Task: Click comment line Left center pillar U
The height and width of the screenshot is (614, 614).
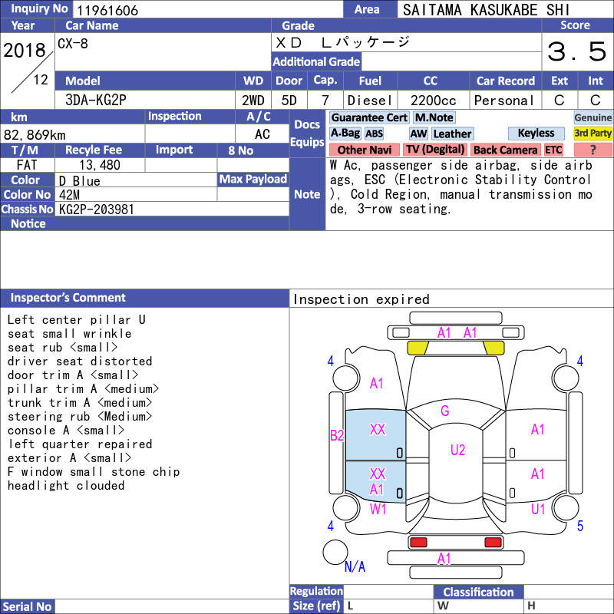Action: (76, 320)
